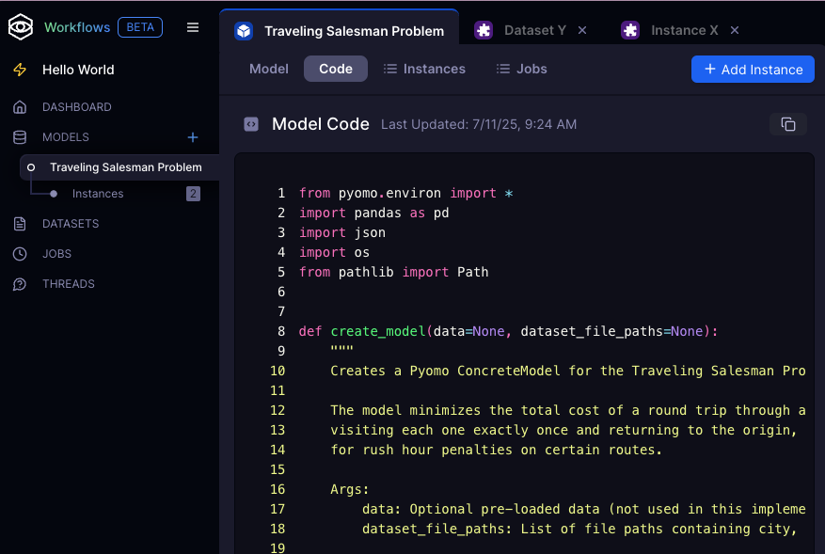This screenshot has height=554, width=825.
Task: Expand Instances under Traveling Salesman Problem
Action: [x=98, y=194]
